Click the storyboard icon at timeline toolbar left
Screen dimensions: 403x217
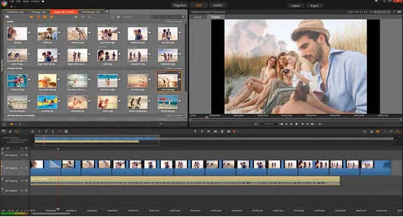click(x=3, y=131)
